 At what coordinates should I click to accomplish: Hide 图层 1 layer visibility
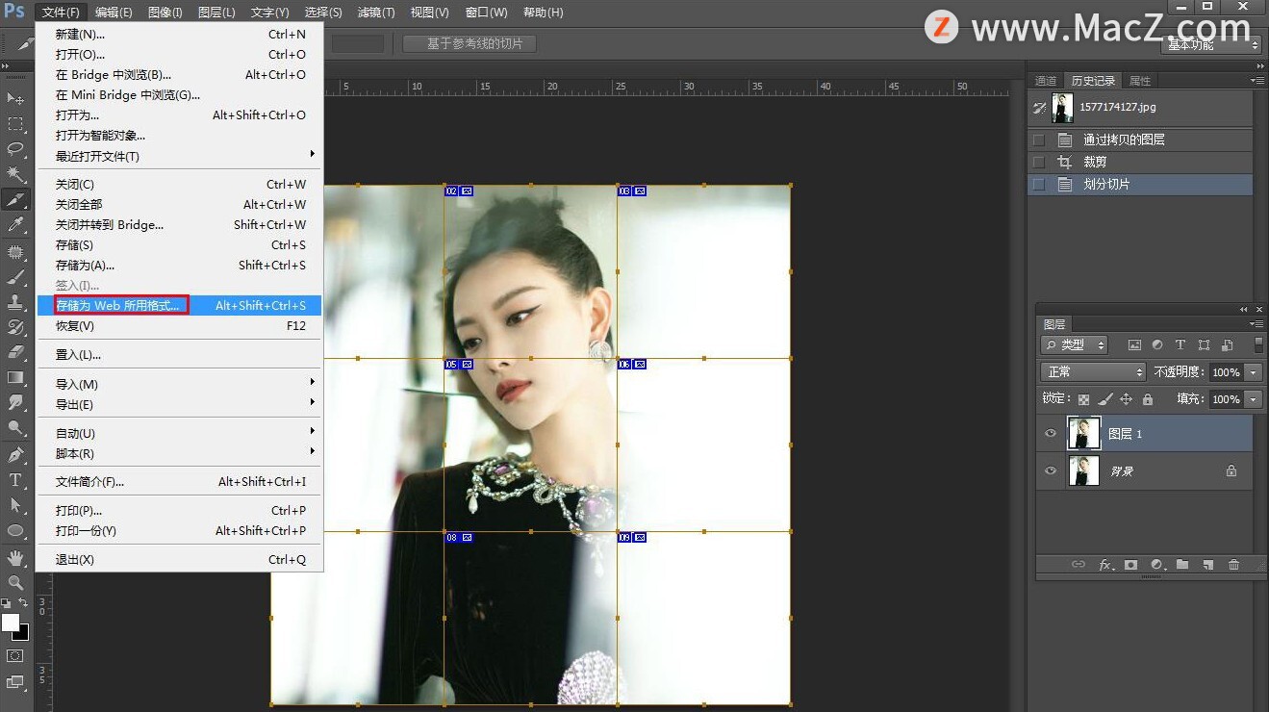(1050, 434)
